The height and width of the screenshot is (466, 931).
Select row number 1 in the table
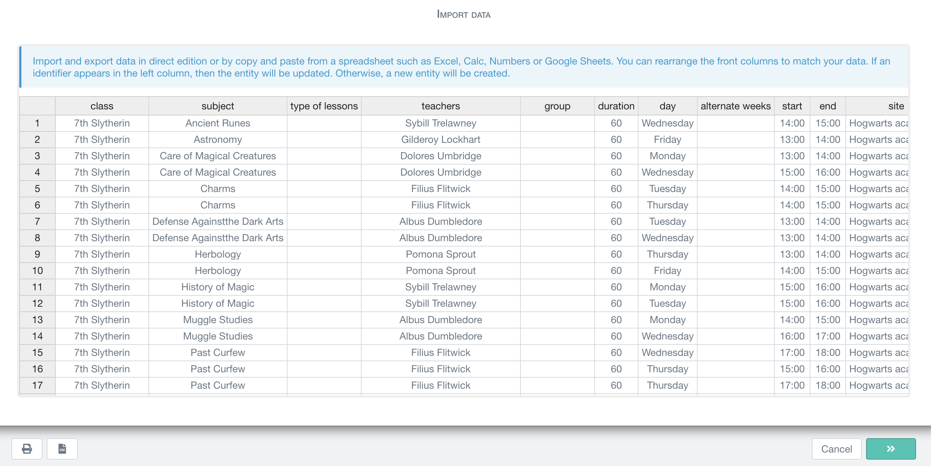(37, 123)
